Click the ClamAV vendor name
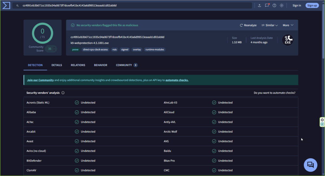 coord(31,170)
